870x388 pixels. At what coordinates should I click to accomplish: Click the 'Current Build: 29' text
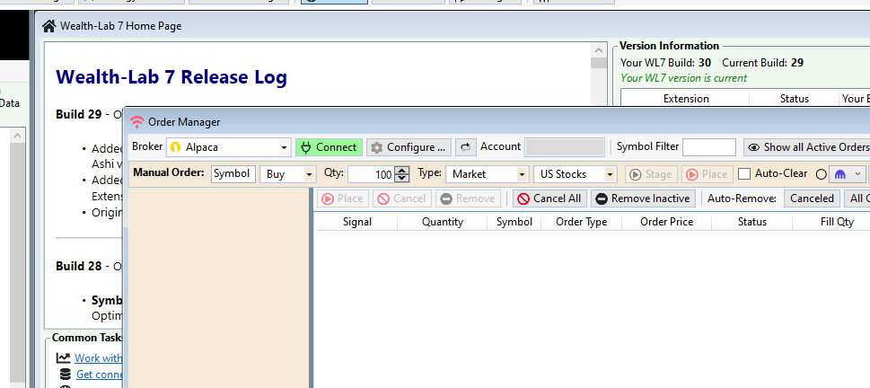click(x=762, y=63)
